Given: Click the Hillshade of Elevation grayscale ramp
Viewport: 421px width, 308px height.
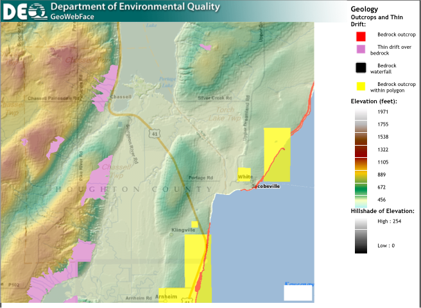Looking at the screenshot, I should coord(361,233).
